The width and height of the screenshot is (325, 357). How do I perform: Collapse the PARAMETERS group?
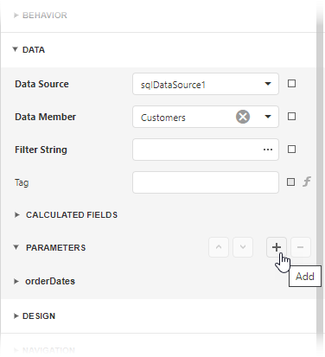[16, 247]
